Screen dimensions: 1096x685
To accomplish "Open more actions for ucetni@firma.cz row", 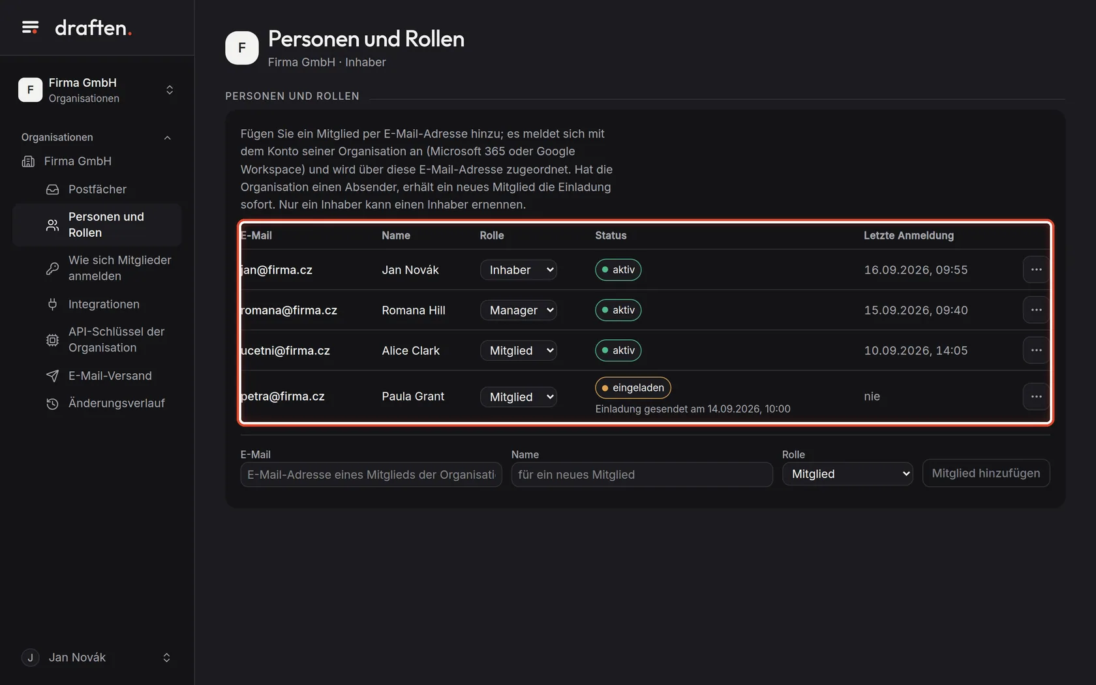I will point(1036,350).
